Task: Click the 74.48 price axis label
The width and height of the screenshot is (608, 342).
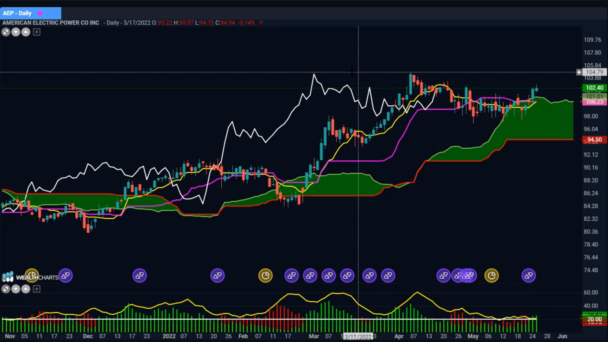Action: click(x=591, y=270)
